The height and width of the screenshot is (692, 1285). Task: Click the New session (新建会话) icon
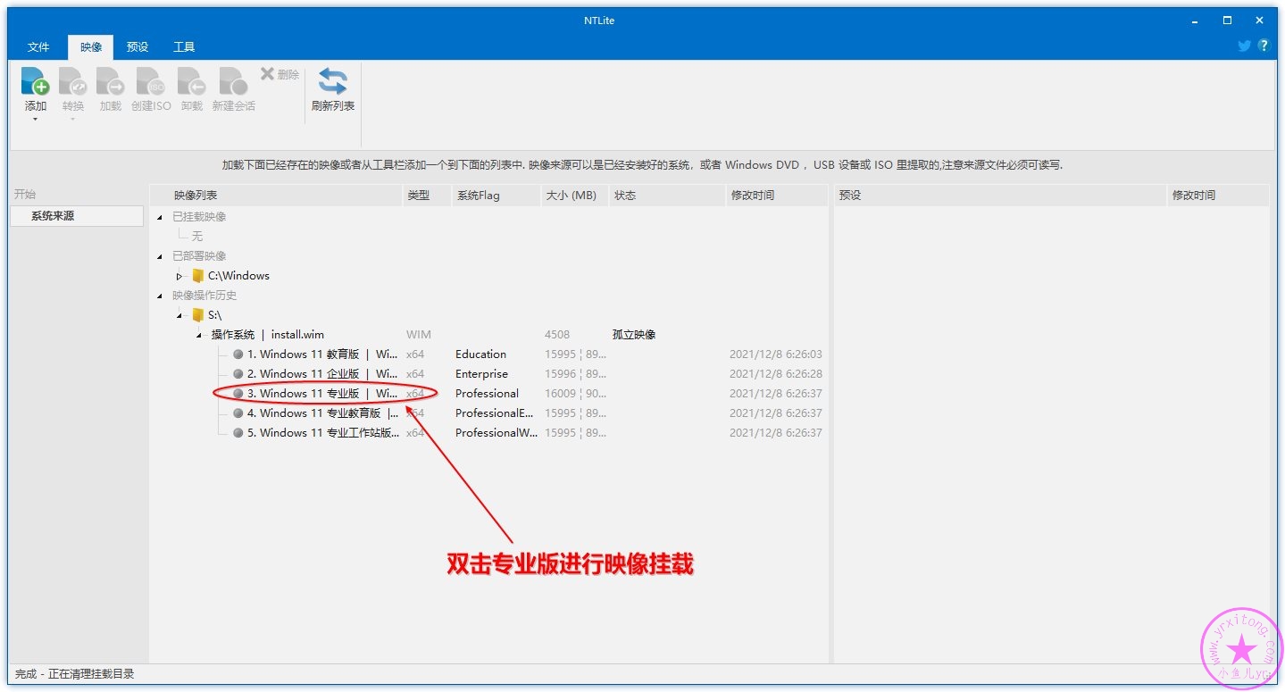[x=233, y=81]
